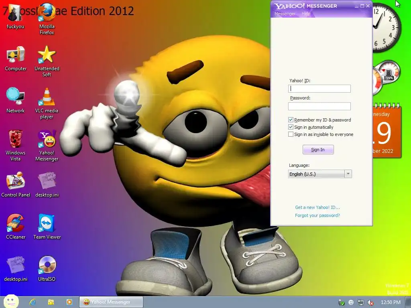This screenshot has width=411, height=308.
Task: Select the UltraISO desktop icon
Action: tap(47, 269)
